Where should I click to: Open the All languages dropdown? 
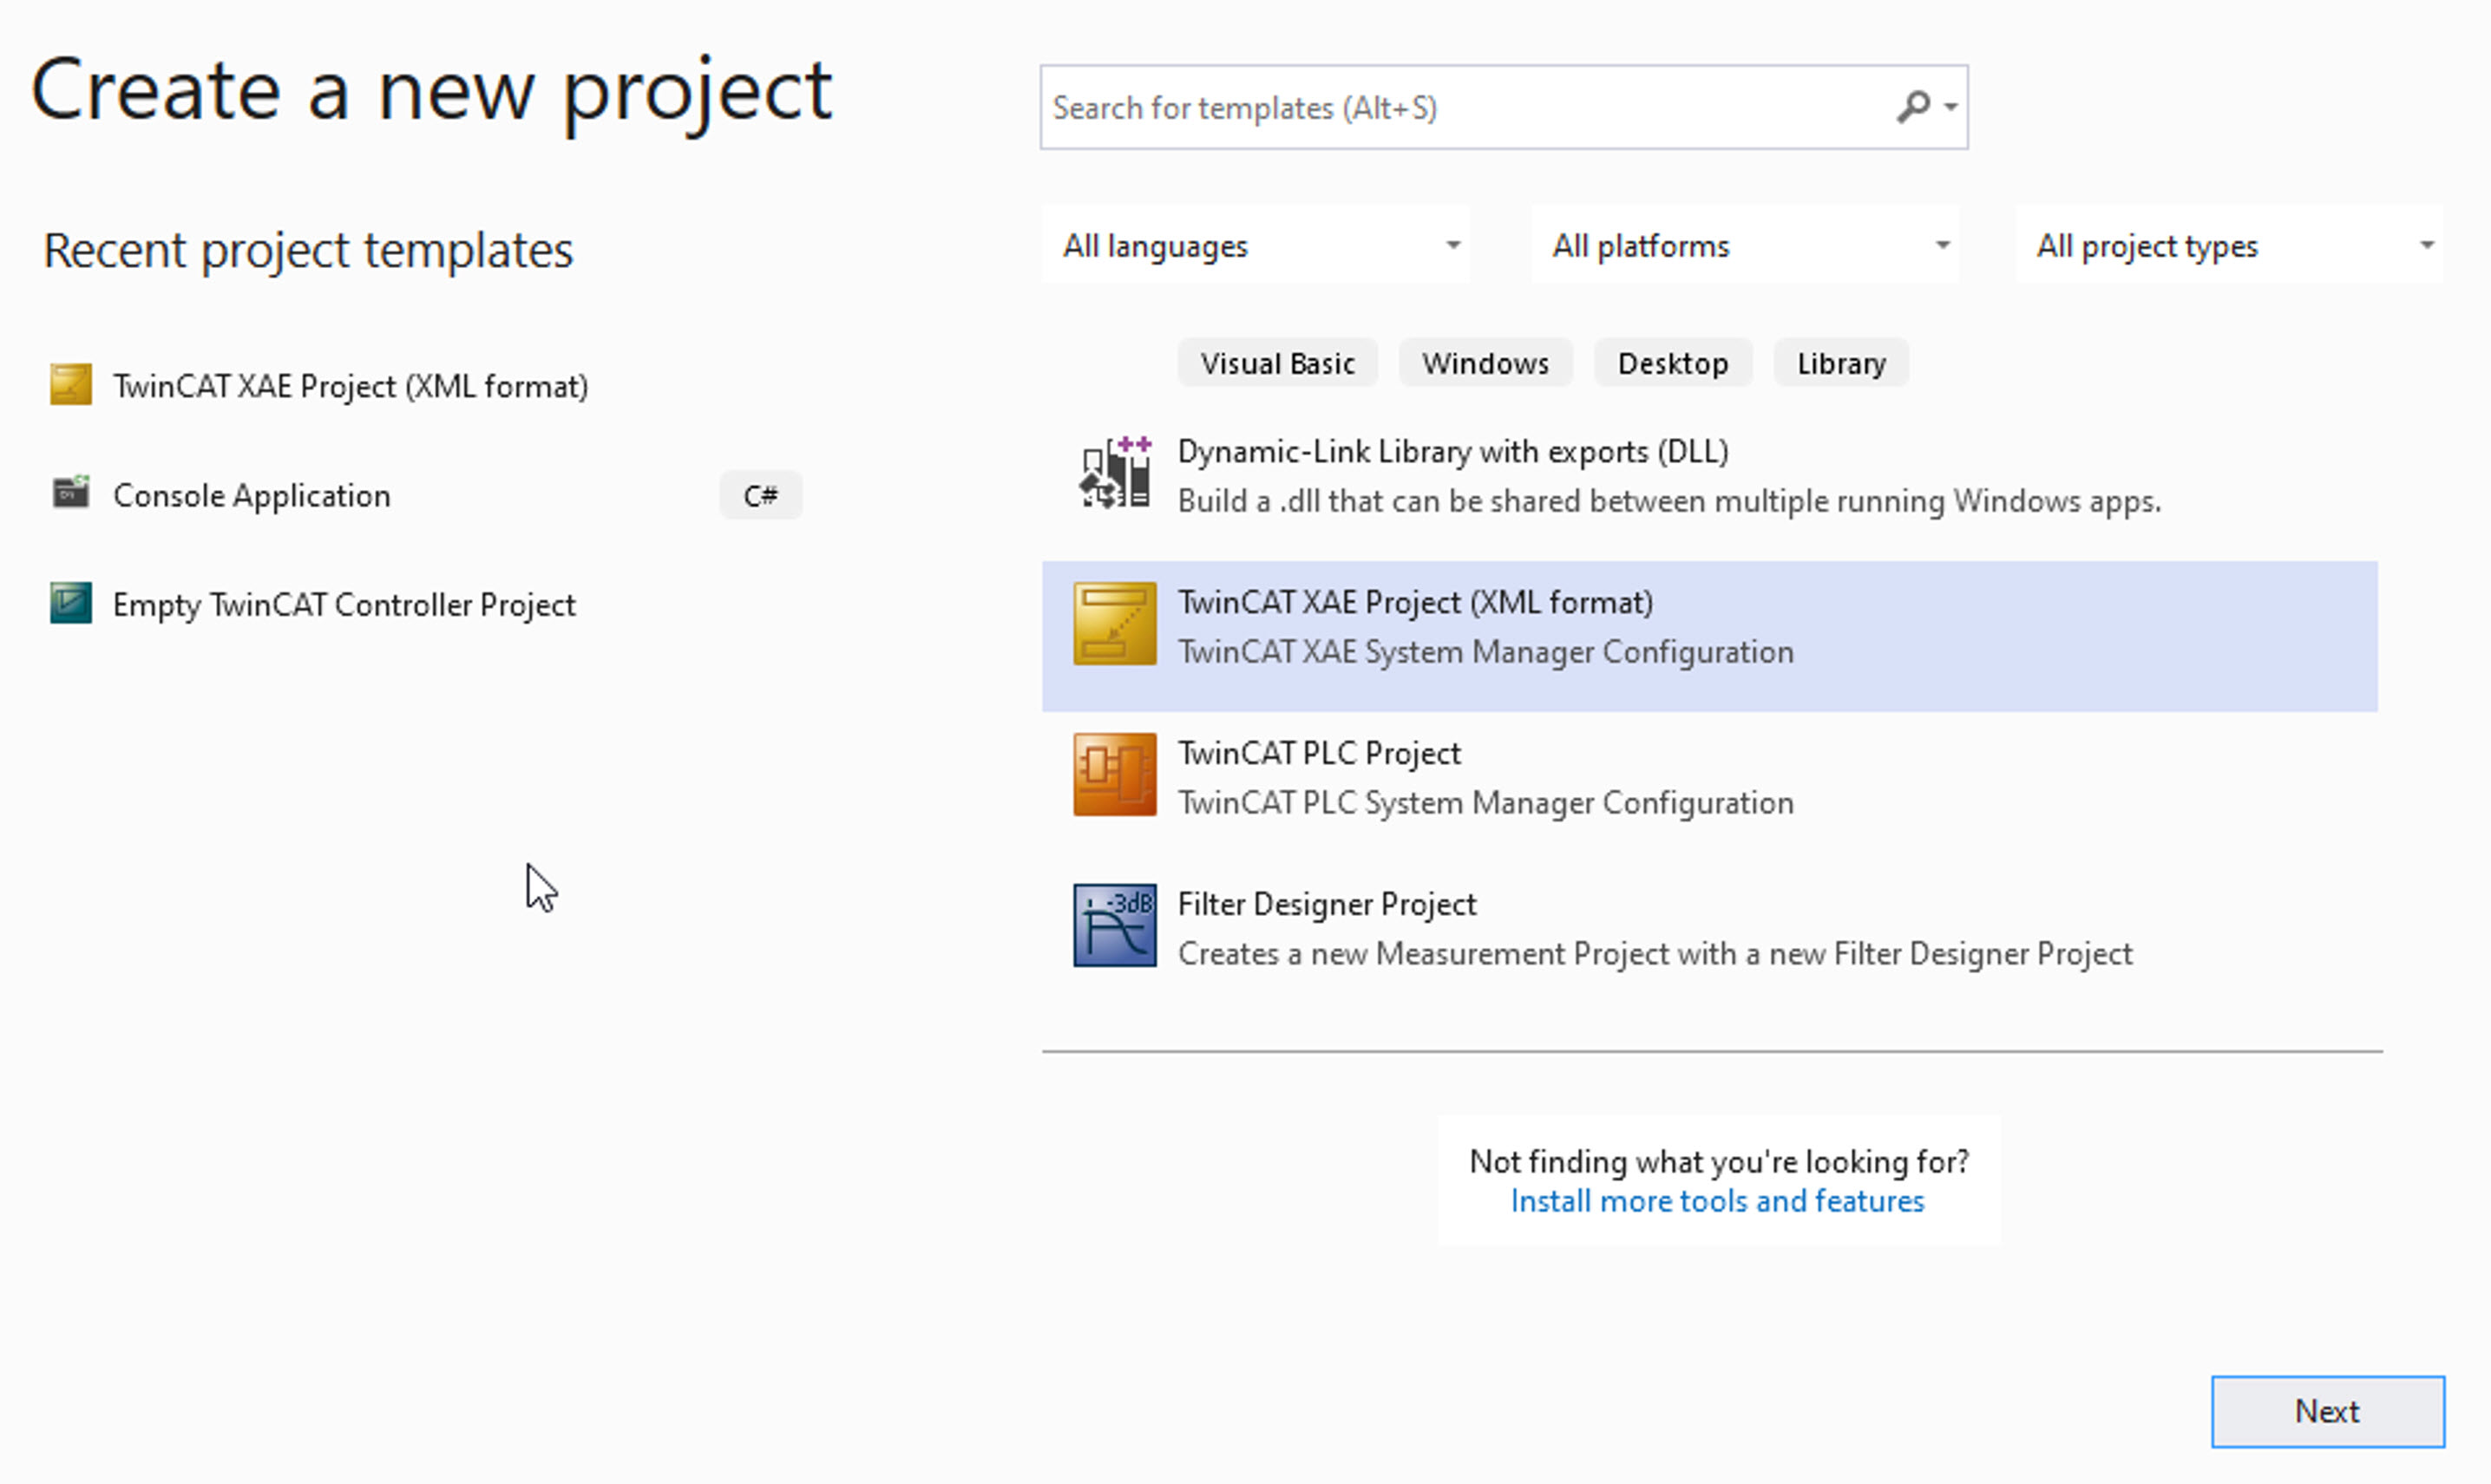(x=1255, y=245)
